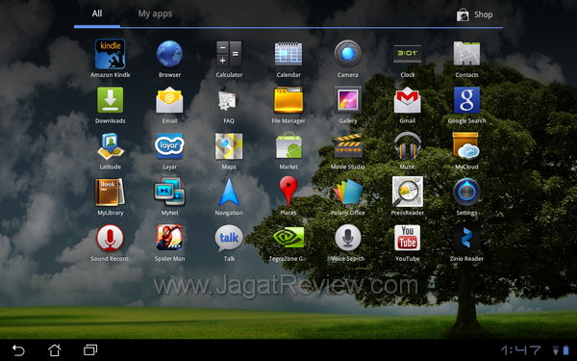This screenshot has width=577, height=361.
Task: Open the Voice Search app
Action: [x=348, y=238]
